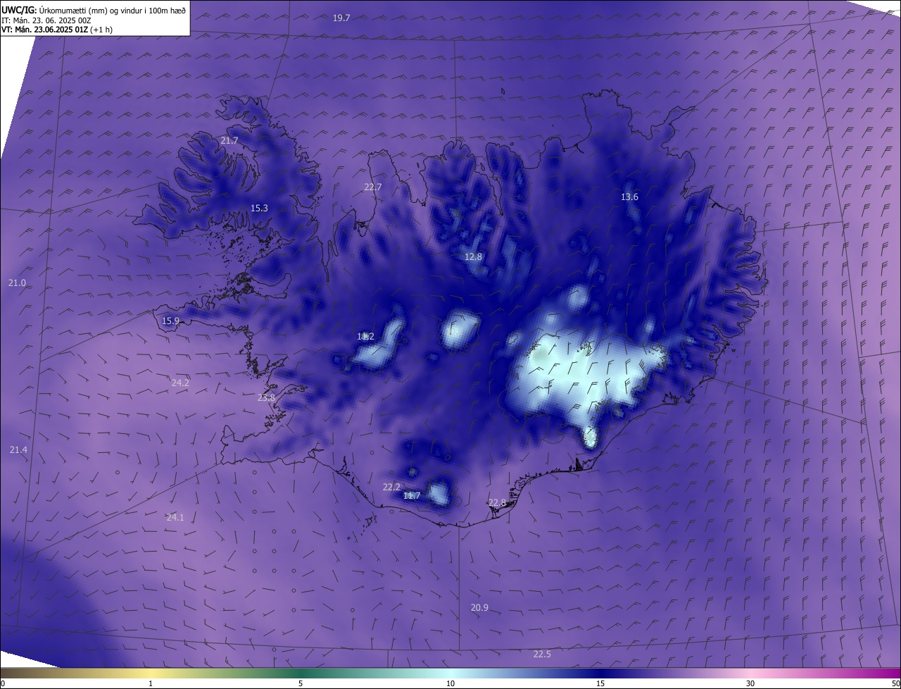
Task: Click the 15 tick on the color scale
Action: 600,683
